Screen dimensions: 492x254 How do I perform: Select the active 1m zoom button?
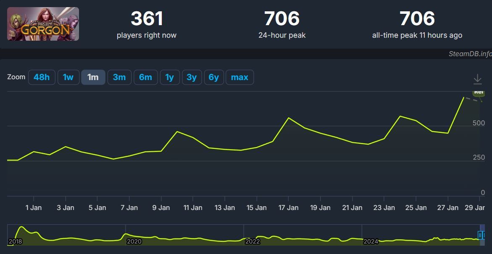click(x=93, y=78)
